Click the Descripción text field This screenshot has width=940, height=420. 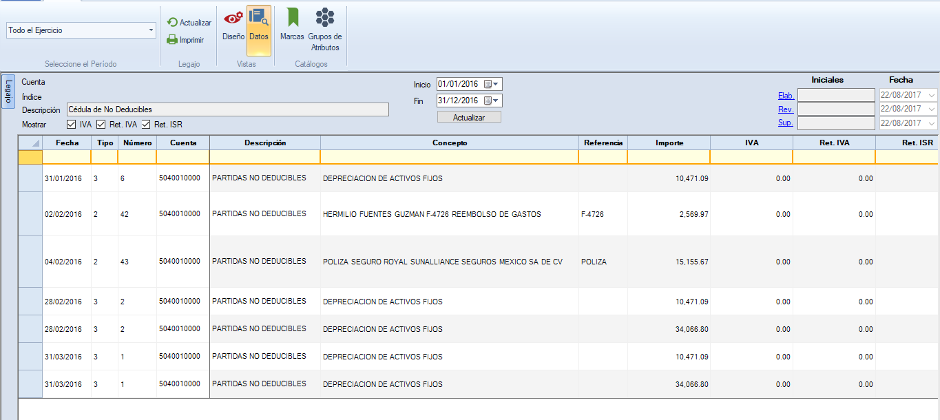point(227,109)
